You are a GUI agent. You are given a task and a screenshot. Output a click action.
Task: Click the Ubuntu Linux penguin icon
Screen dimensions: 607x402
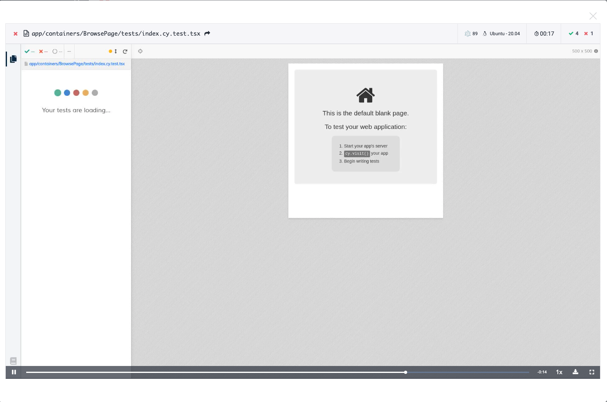(485, 34)
